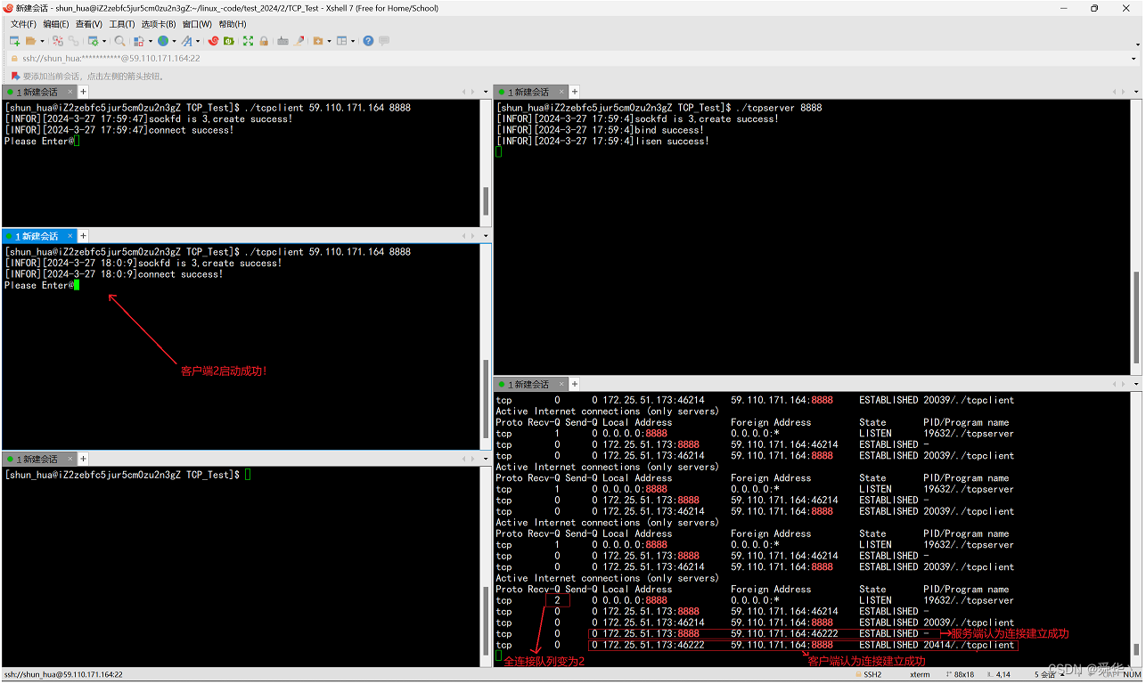Image resolution: width=1146 pixels, height=684 pixels.
Task: Open the 窗口(W) menu
Action: pos(197,24)
